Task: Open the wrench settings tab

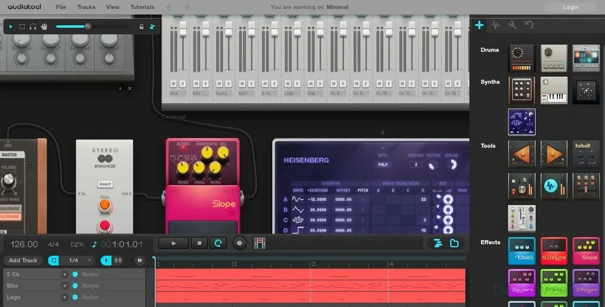Action: tap(512, 25)
